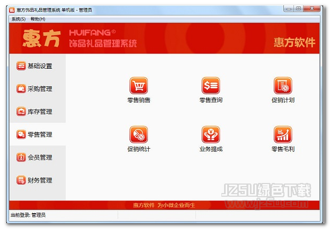Open the 零售查询 dollar-list icon
Image resolution: width=330 pixels, height=229 pixels.
[x=211, y=86]
